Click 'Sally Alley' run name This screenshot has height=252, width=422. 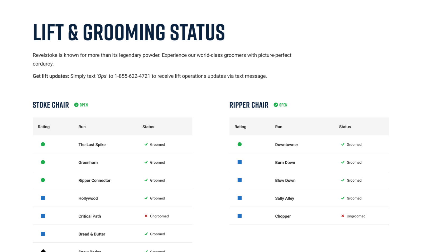pyautogui.click(x=285, y=198)
